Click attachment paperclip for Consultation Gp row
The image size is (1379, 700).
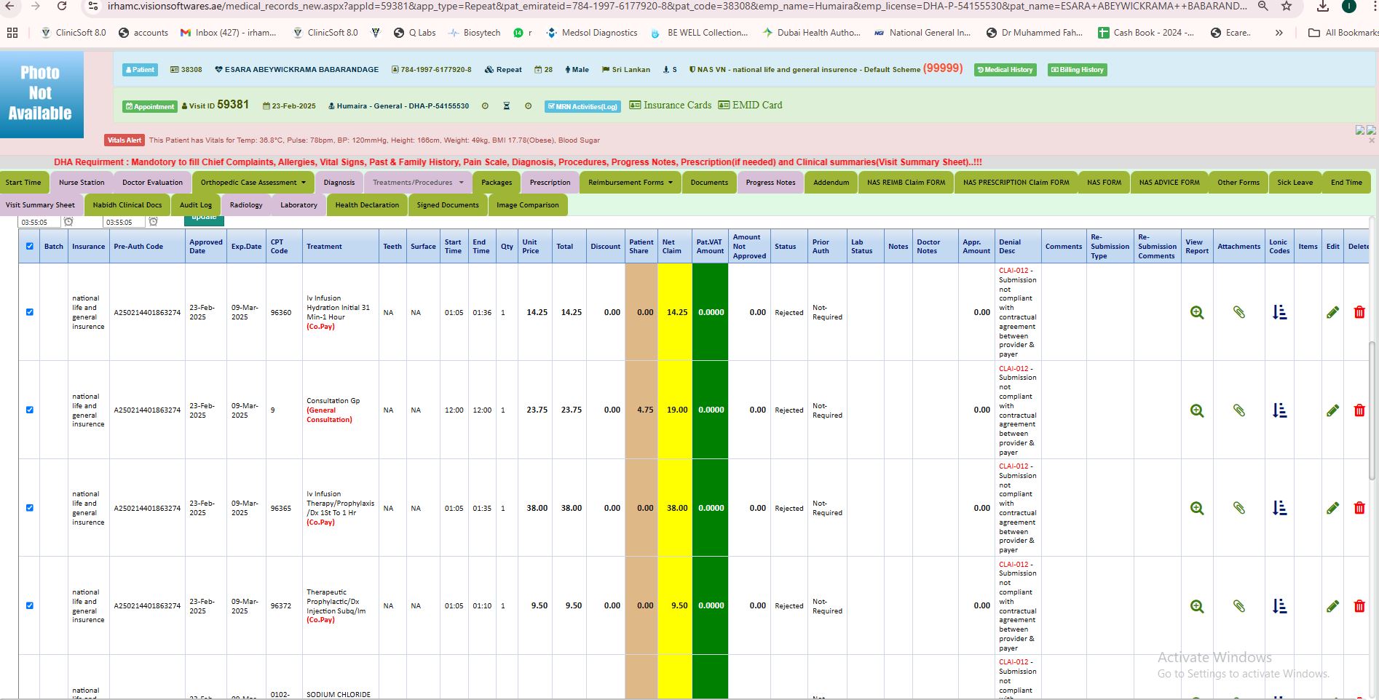[1238, 410]
